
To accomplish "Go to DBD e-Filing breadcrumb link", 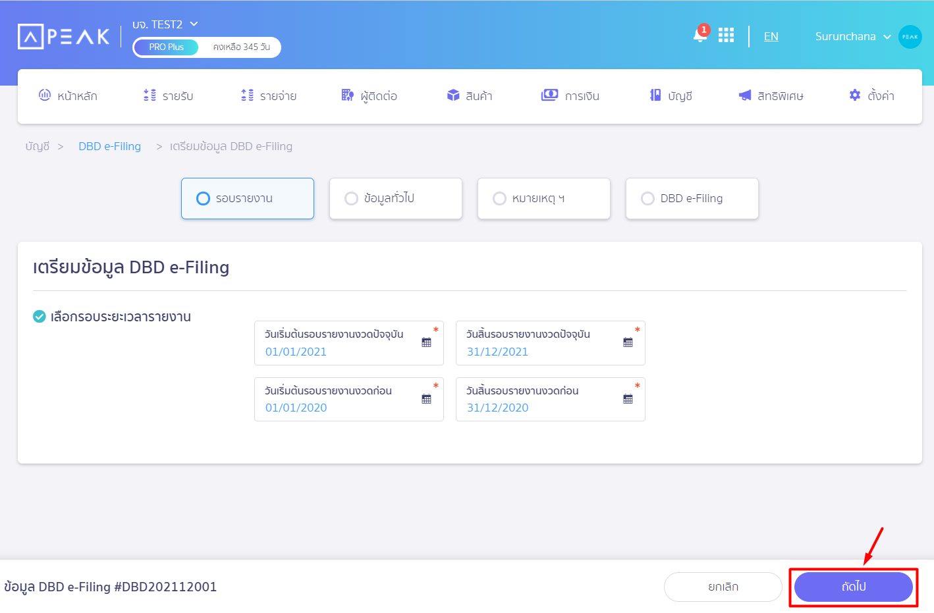I will pos(110,146).
